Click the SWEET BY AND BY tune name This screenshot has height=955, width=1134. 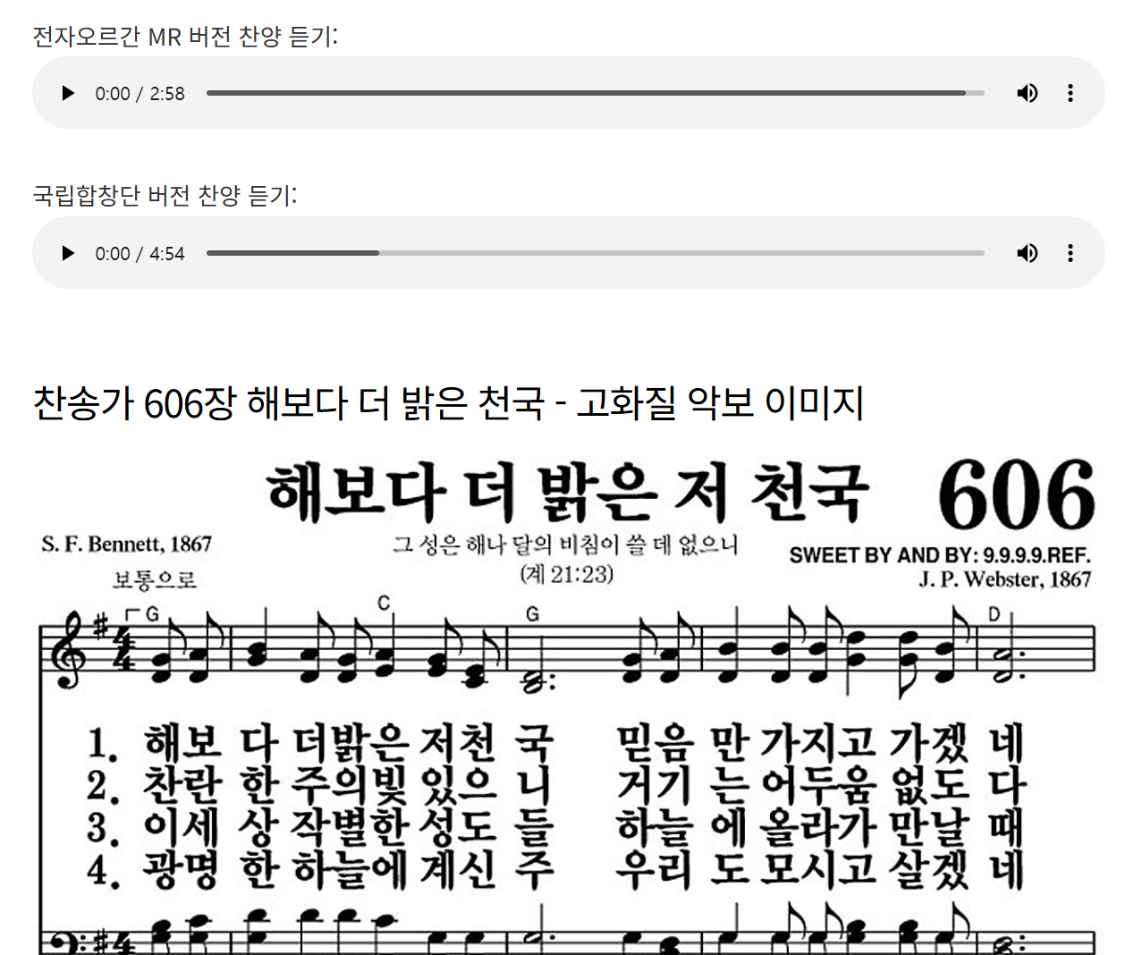(x=940, y=555)
